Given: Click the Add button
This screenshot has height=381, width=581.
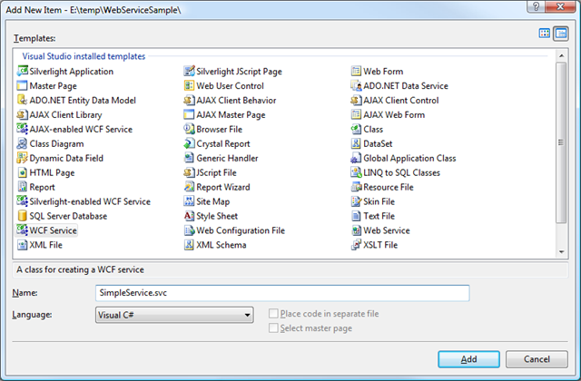Looking at the screenshot, I should point(468,359).
